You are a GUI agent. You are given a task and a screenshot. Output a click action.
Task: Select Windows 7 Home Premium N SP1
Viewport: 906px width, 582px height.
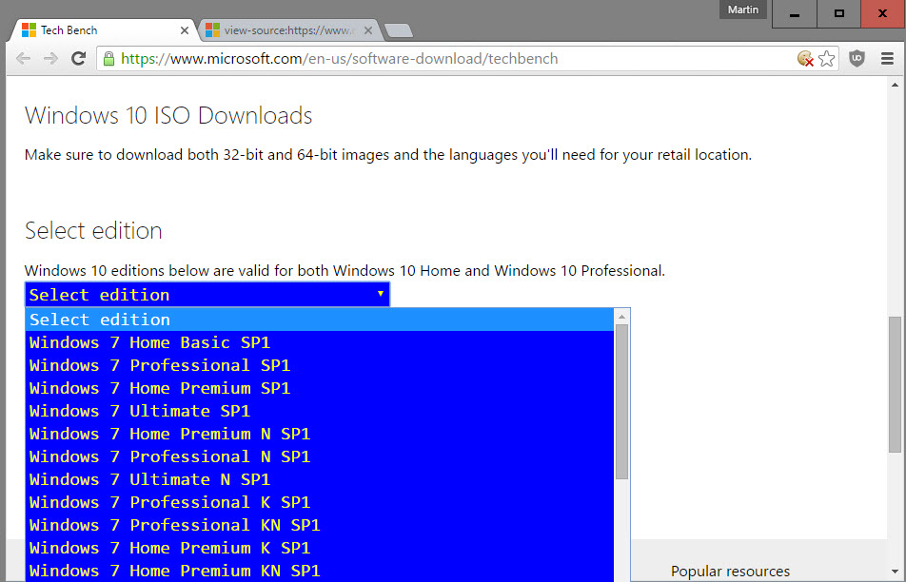[320, 434]
